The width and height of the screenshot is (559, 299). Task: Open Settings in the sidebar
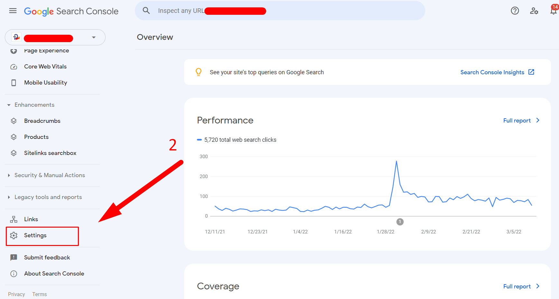click(35, 235)
